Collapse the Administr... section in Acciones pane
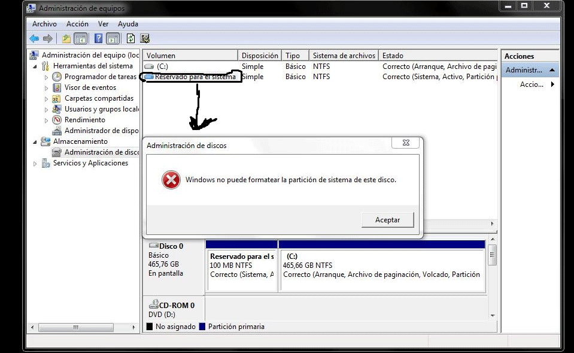Viewport: 574px width, 353px height. [552, 70]
